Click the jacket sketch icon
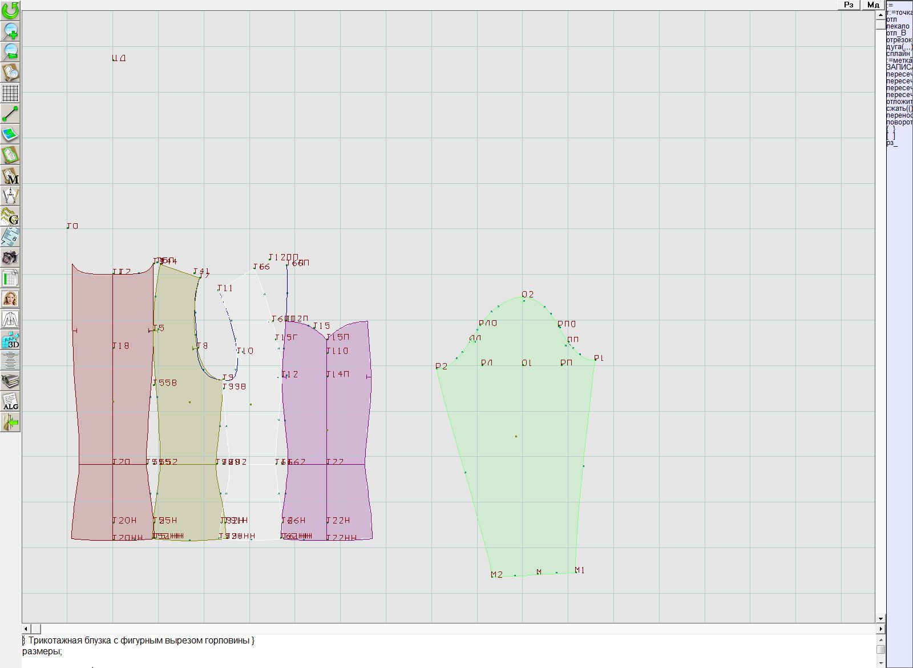This screenshot has width=913, height=668. coord(10,319)
